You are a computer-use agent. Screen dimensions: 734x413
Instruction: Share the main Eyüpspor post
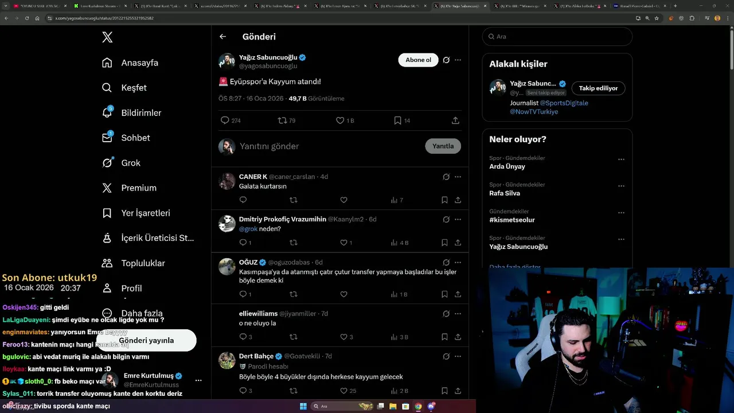tap(455, 120)
